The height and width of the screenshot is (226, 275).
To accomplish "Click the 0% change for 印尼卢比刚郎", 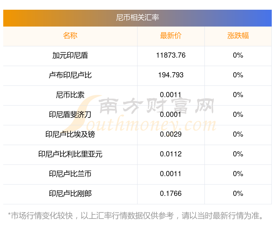I will click(x=238, y=194).
